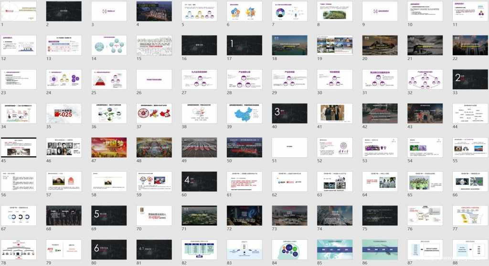This screenshot has height=266, width=489.
Task: Select section slide 60 showing number 4
Action: pos(200,182)
